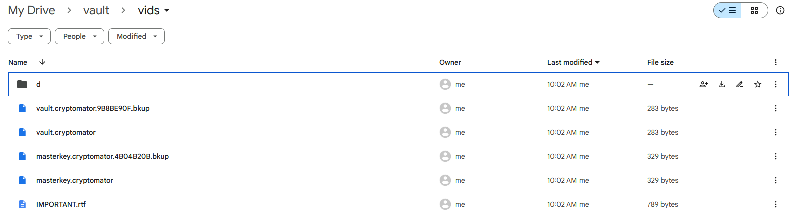Viewport: 794px width, 220px height.
Task: Rename folder d with the pencil icon
Action: point(740,84)
